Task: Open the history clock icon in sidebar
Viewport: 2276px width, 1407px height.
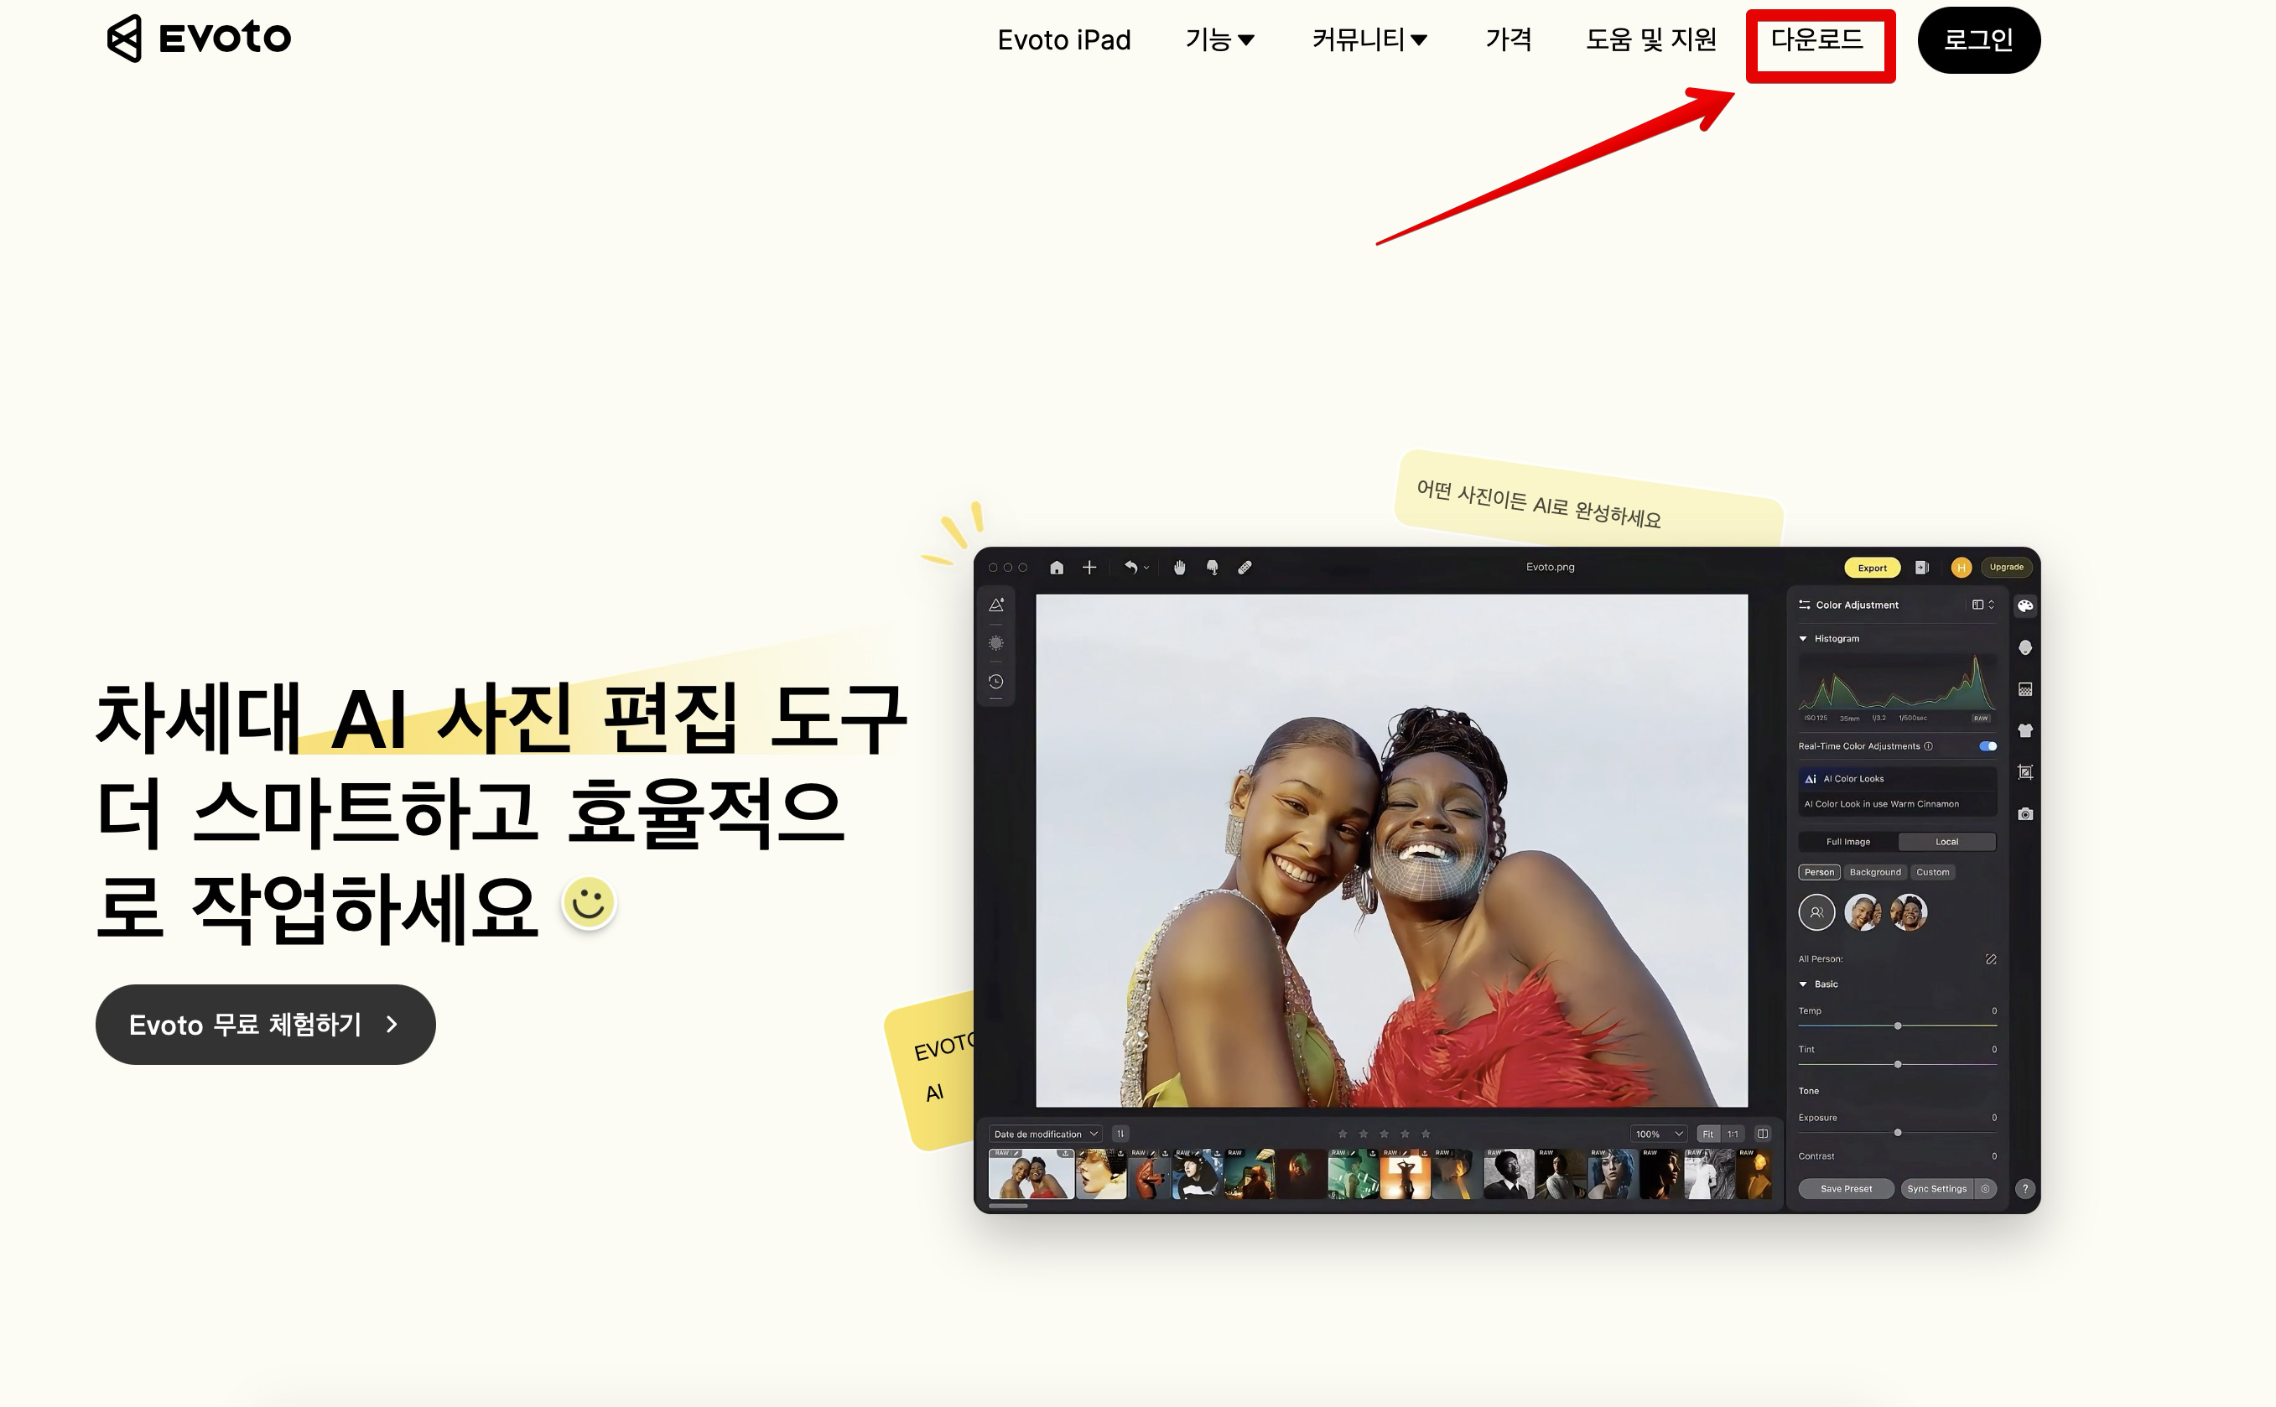Action: 995,681
